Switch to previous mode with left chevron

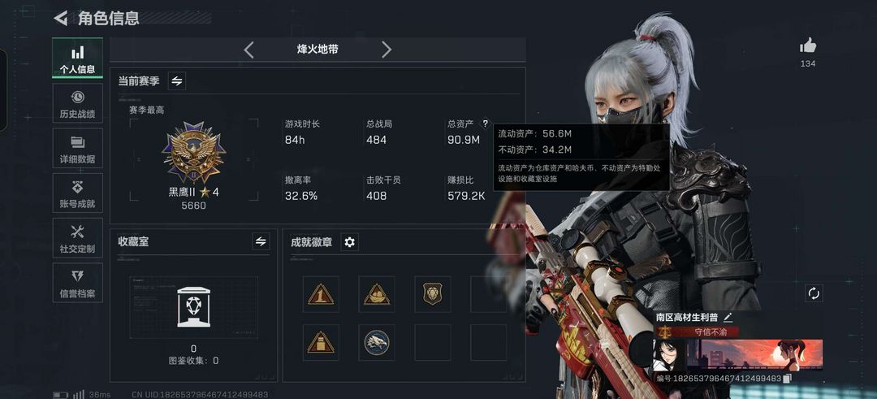pyautogui.click(x=249, y=50)
